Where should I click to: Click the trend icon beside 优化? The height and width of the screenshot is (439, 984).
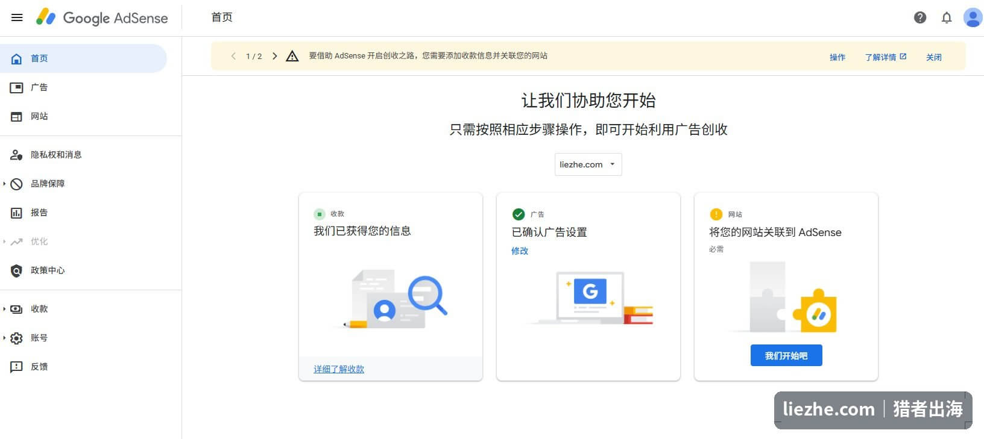pos(17,241)
